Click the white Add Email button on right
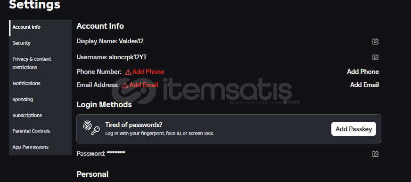Screen dimensions: 411x182 point(364,85)
